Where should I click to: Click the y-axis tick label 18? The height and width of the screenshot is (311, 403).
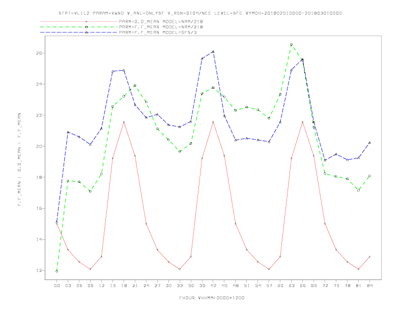point(39,177)
